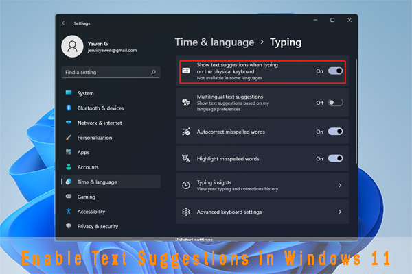Click the search magnifier icon
The width and height of the screenshot is (412, 274).
153,72
